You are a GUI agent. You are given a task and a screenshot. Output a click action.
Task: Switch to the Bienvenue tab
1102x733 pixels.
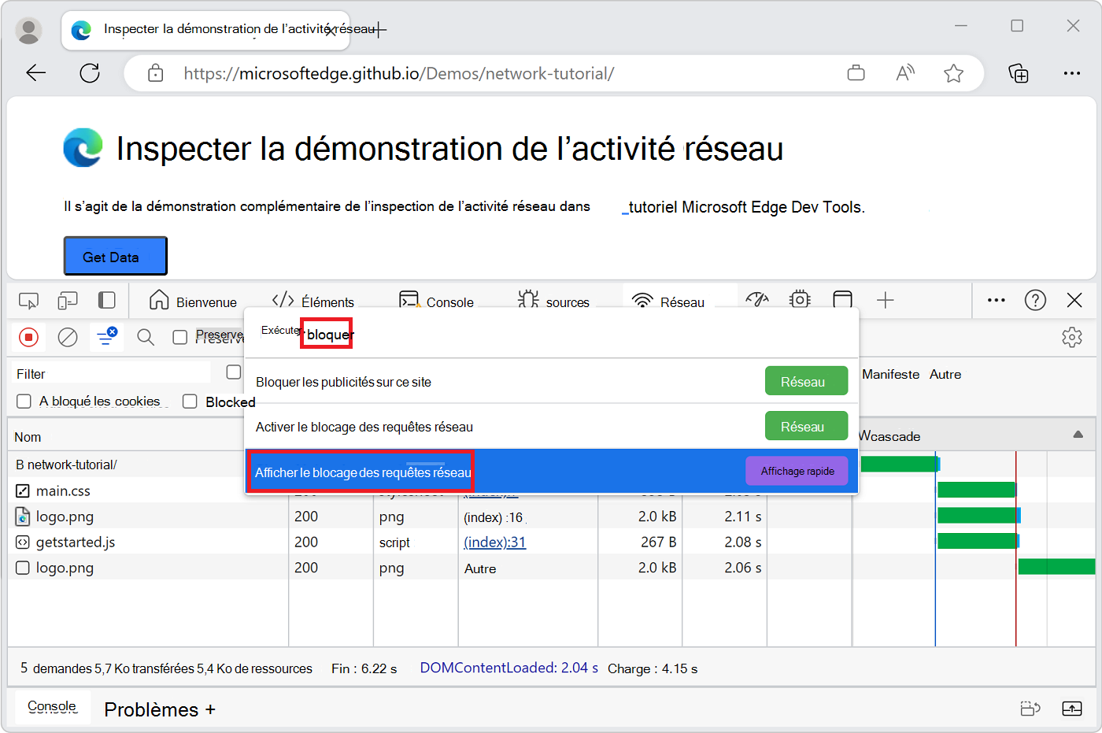[x=193, y=301]
